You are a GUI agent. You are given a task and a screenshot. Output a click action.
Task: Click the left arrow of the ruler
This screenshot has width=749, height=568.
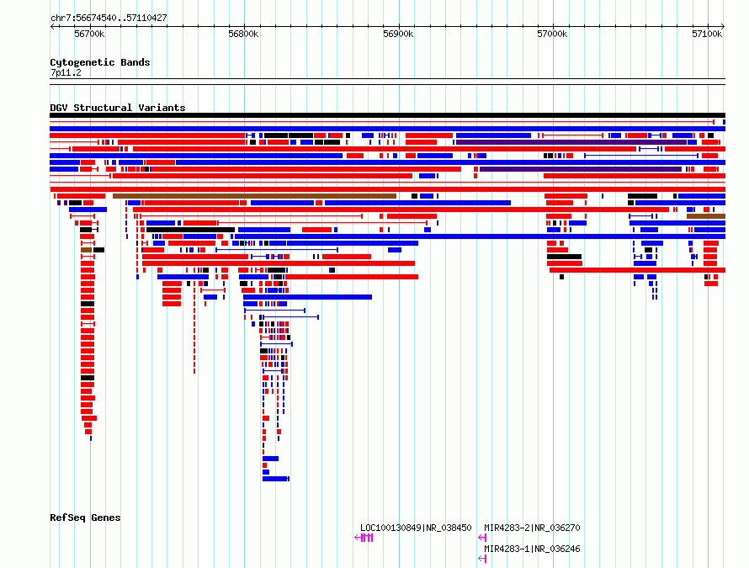coord(52,26)
